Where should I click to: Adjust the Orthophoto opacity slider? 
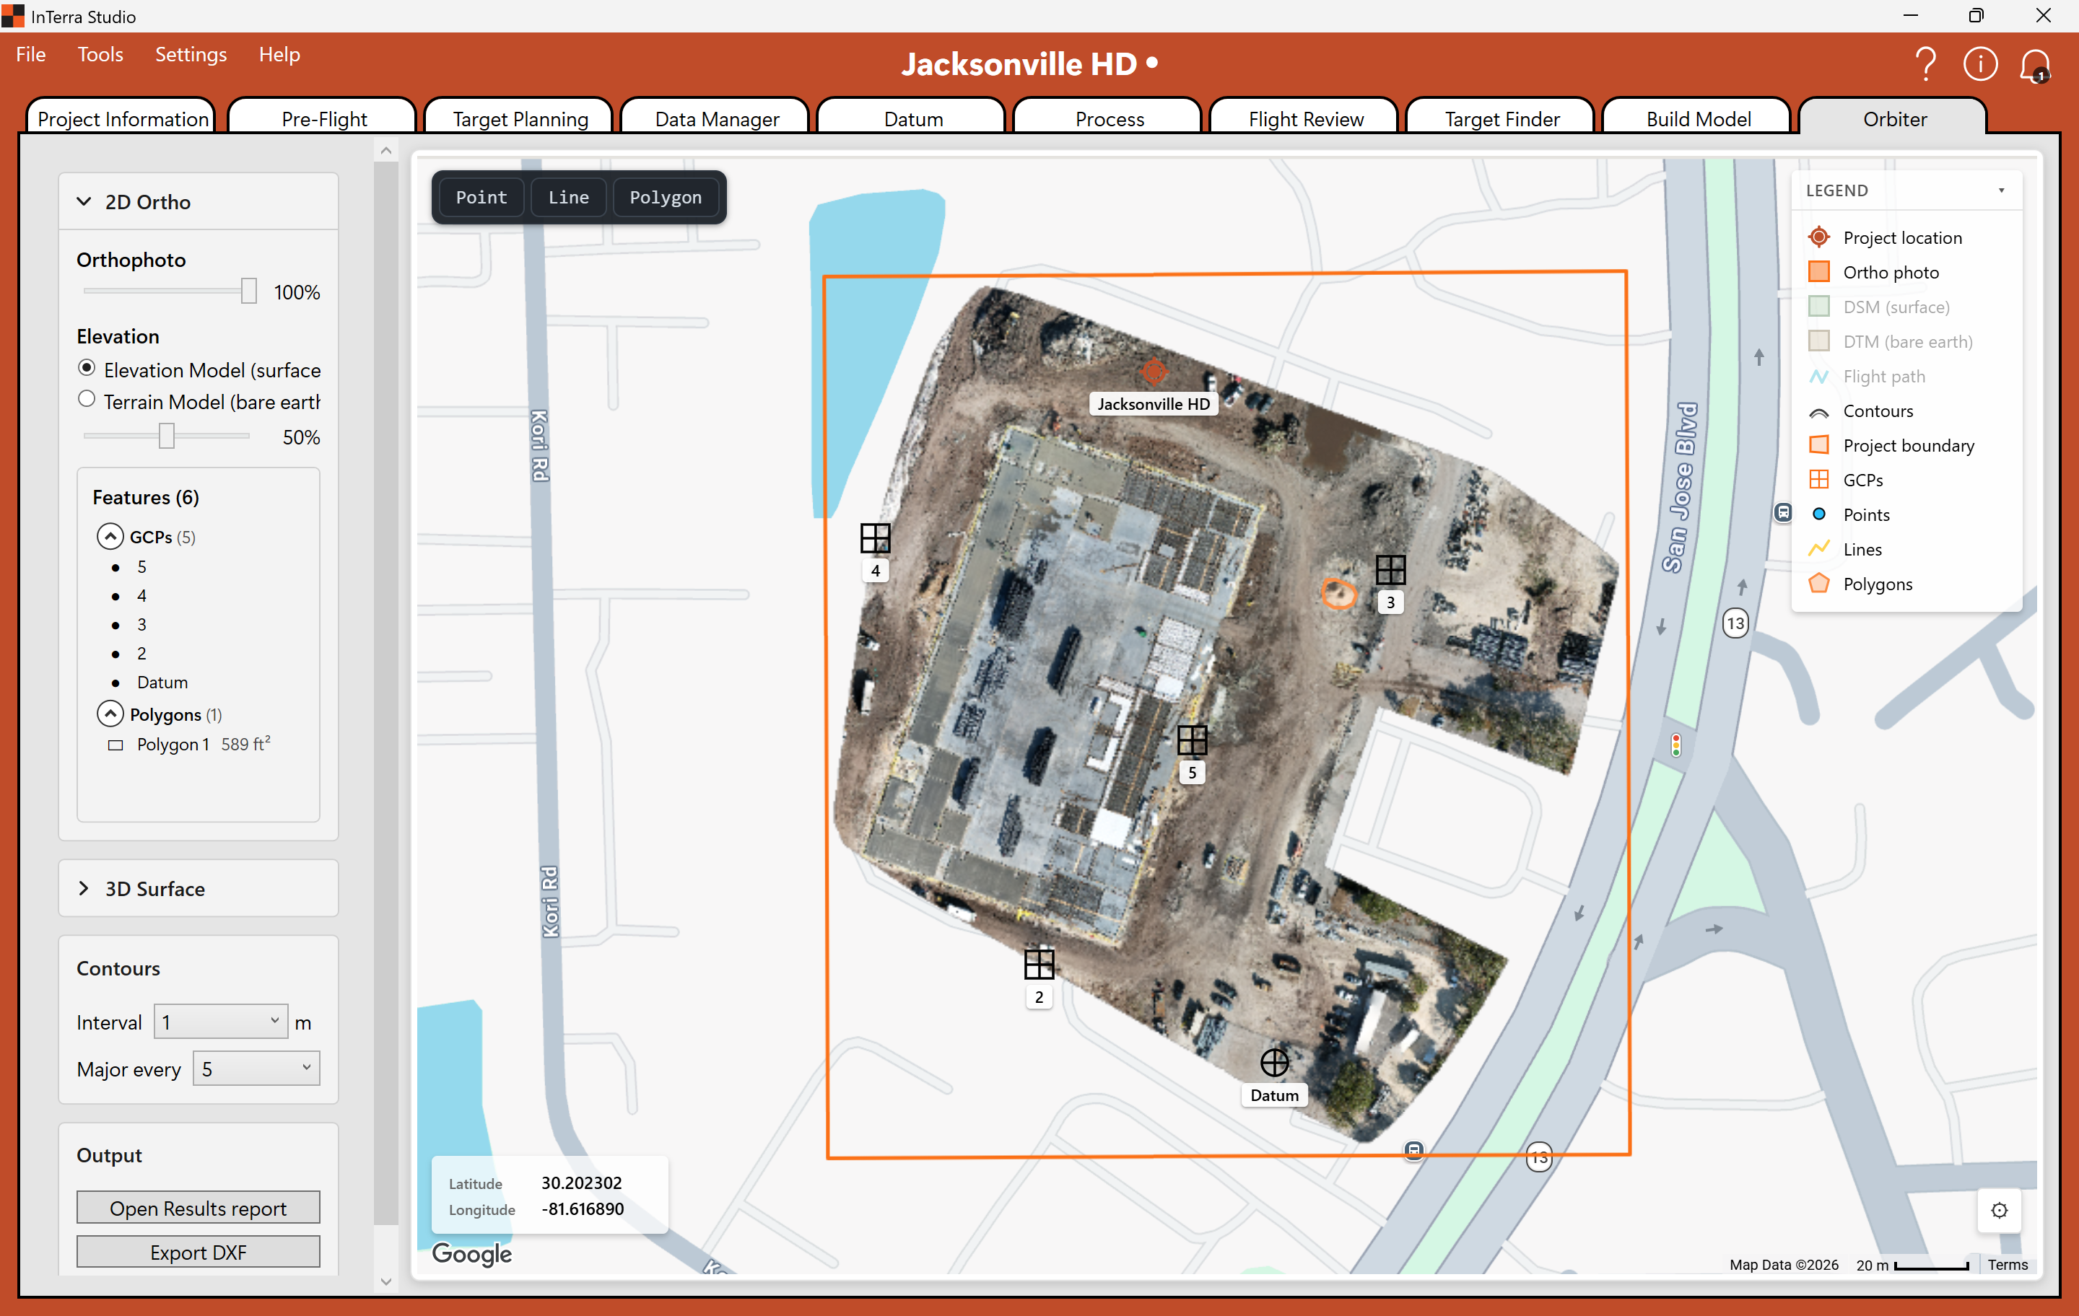click(x=248, y=291)
